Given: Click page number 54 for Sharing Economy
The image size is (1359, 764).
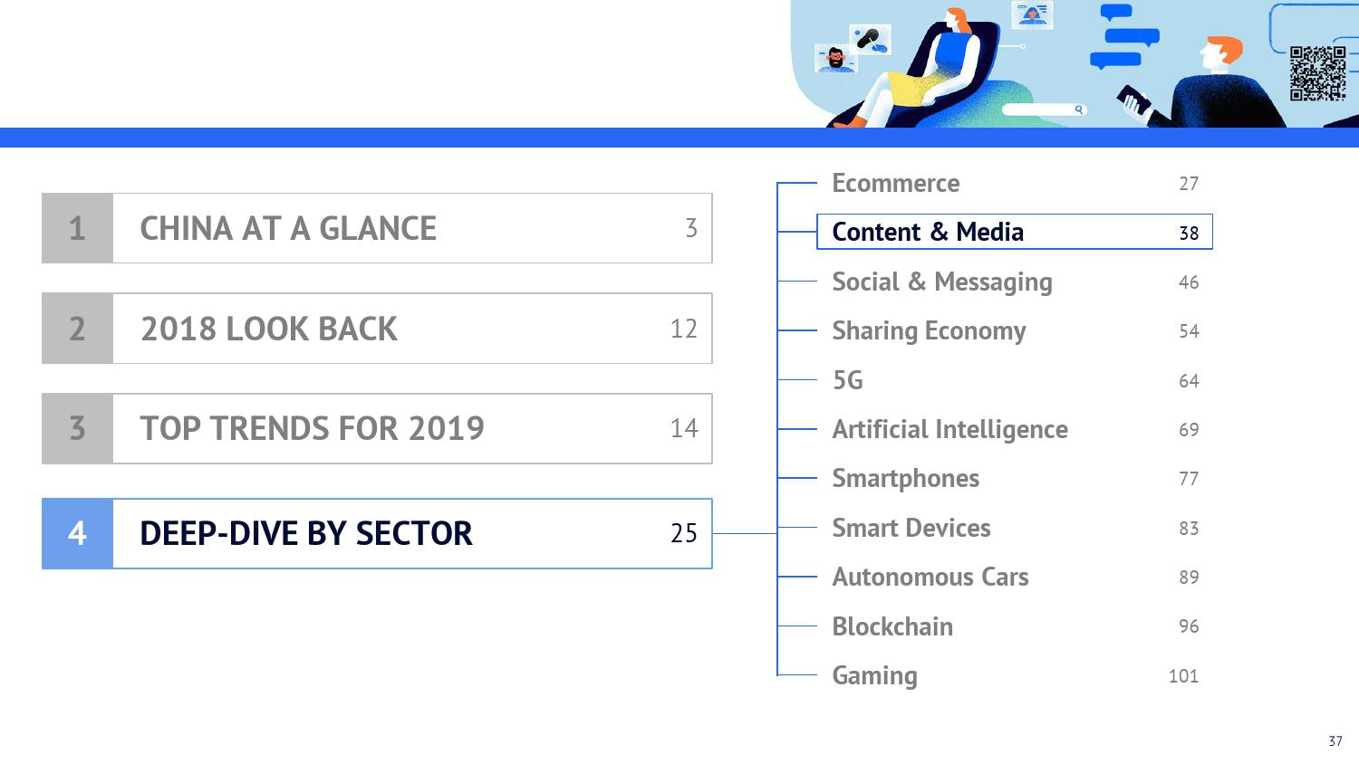Looking at the screenshot, I should coord(1189,331).
